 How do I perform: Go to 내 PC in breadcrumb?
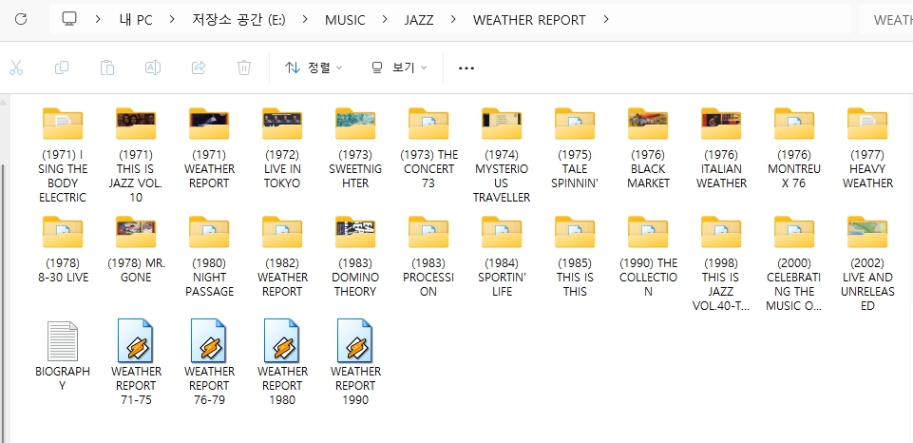[x=136, y=20]
